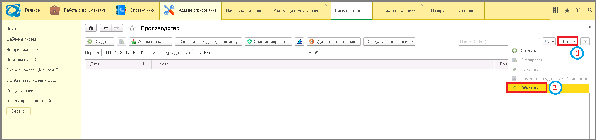Open the Администрирование section
Screen dimensions: 596x140
pos(191,10)
